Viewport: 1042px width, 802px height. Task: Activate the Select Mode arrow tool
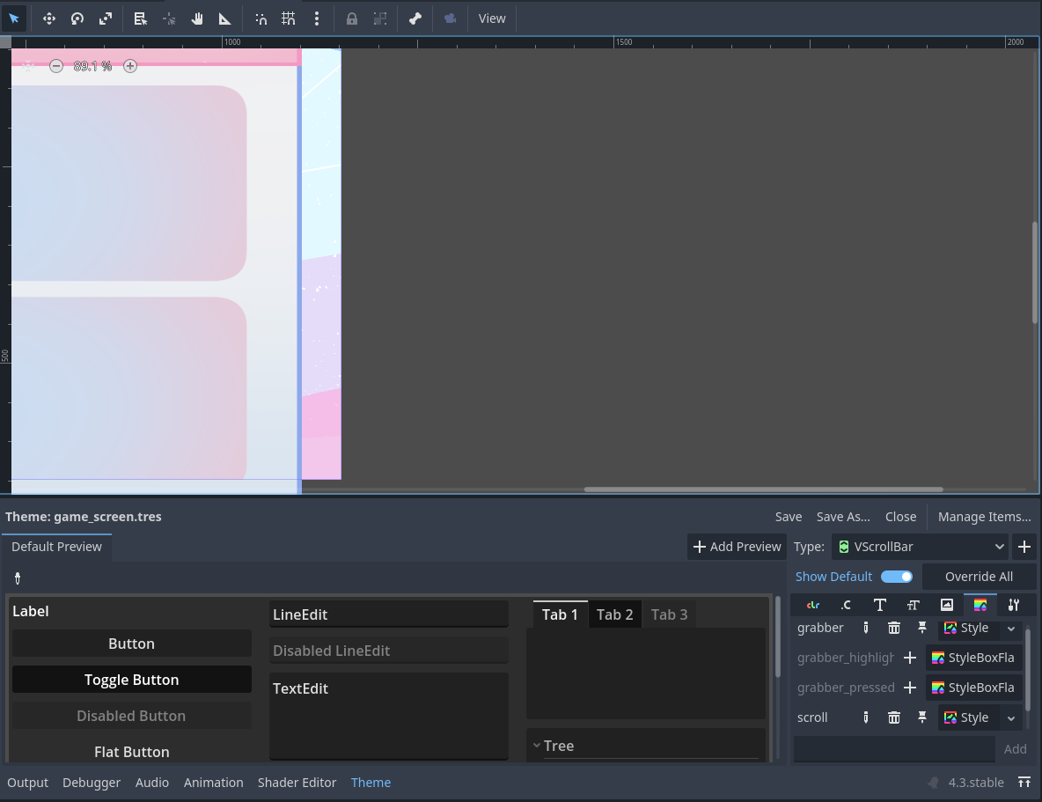point(14,18)
